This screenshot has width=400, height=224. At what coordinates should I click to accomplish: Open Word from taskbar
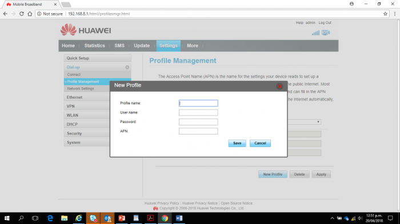click(179, 218)
